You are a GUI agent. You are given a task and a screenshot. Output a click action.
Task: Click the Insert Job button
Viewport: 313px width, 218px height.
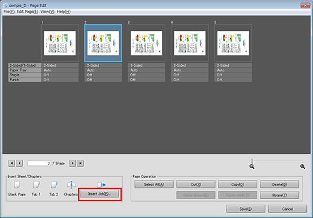(99, 194)
